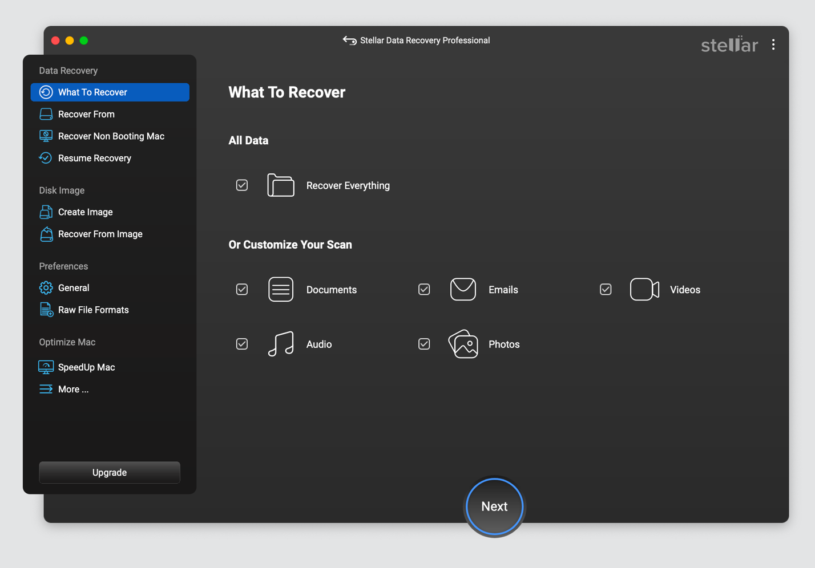The width and height of the screenshot is (815, 568).
Task: Click the Emails envelope icon
Action: [463, 289]
